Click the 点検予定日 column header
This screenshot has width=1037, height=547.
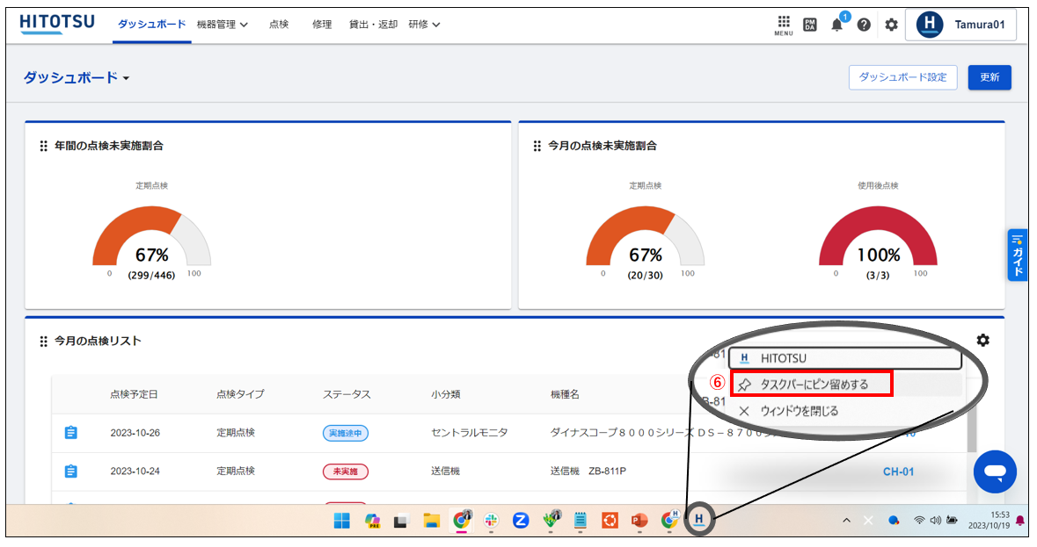[x=135, y=394]
